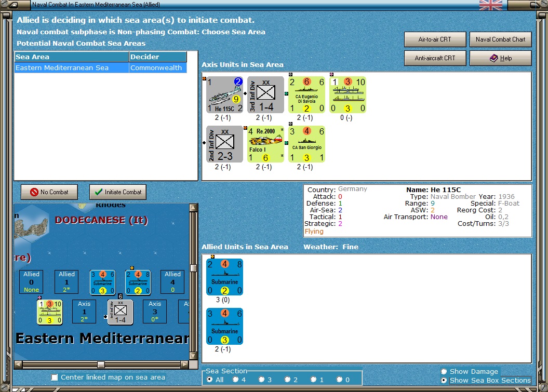Click the map horizontal scrollbar thumb

101,365
